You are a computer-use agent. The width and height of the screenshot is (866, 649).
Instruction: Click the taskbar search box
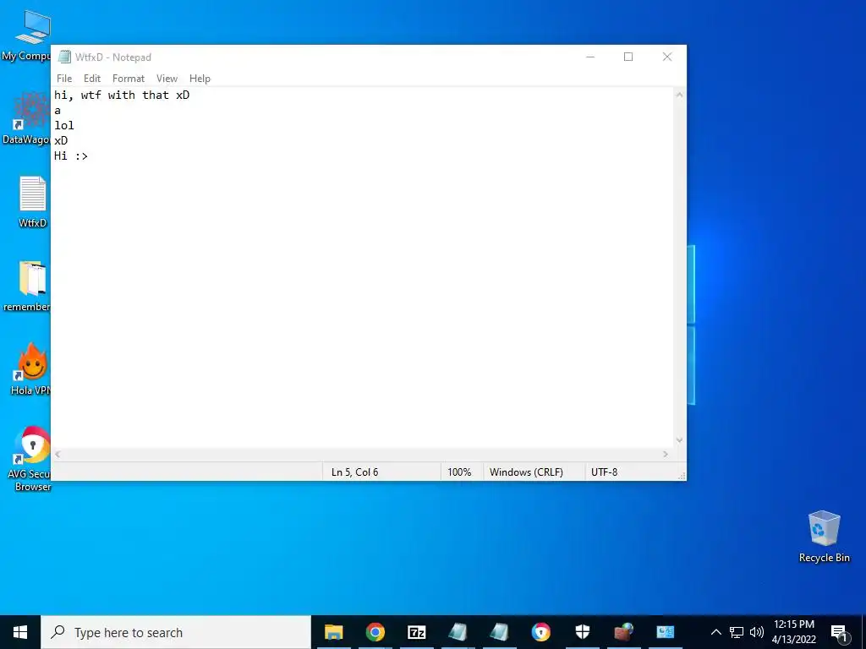pyautogui.click(x=176, y=632)
